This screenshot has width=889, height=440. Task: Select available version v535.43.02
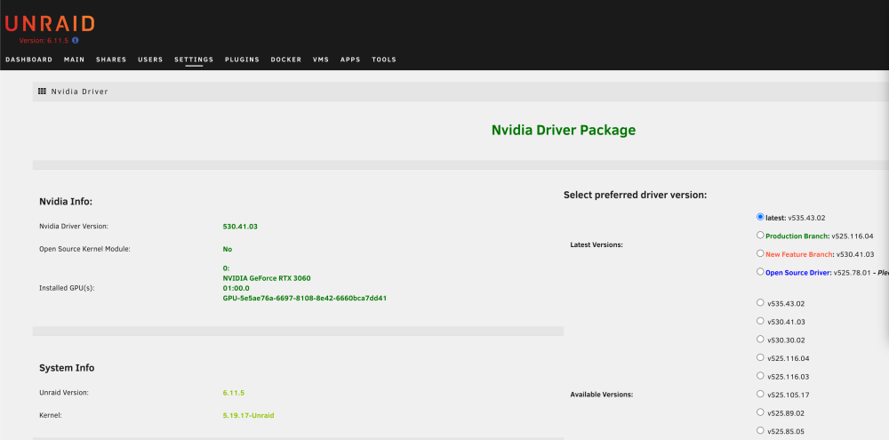click(760, 302)
